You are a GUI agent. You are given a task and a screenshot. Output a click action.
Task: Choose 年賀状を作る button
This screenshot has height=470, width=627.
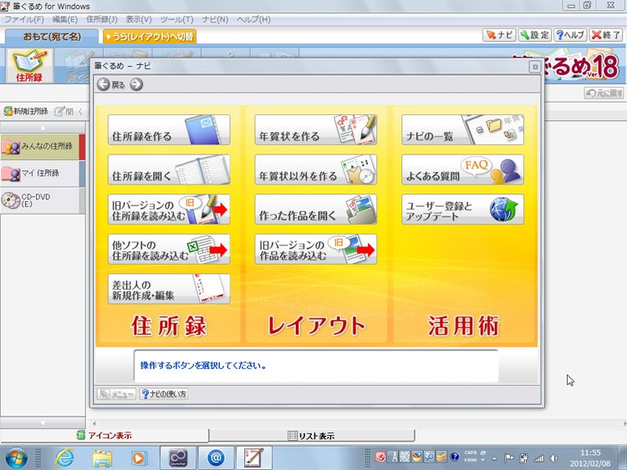point(315,129)
